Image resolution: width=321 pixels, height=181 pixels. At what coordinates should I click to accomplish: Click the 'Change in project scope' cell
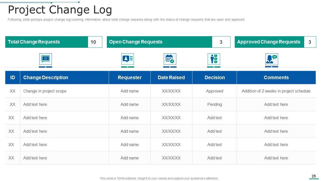tap(45, 91)
